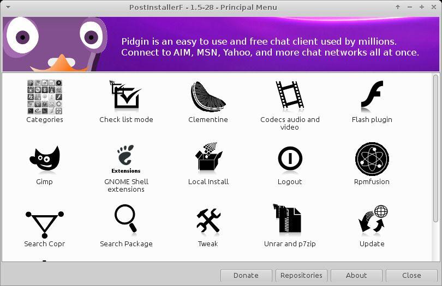Screen dimensions: 442x286
Task: Click the Update globe arrows icon
Action: coord(373,219)
